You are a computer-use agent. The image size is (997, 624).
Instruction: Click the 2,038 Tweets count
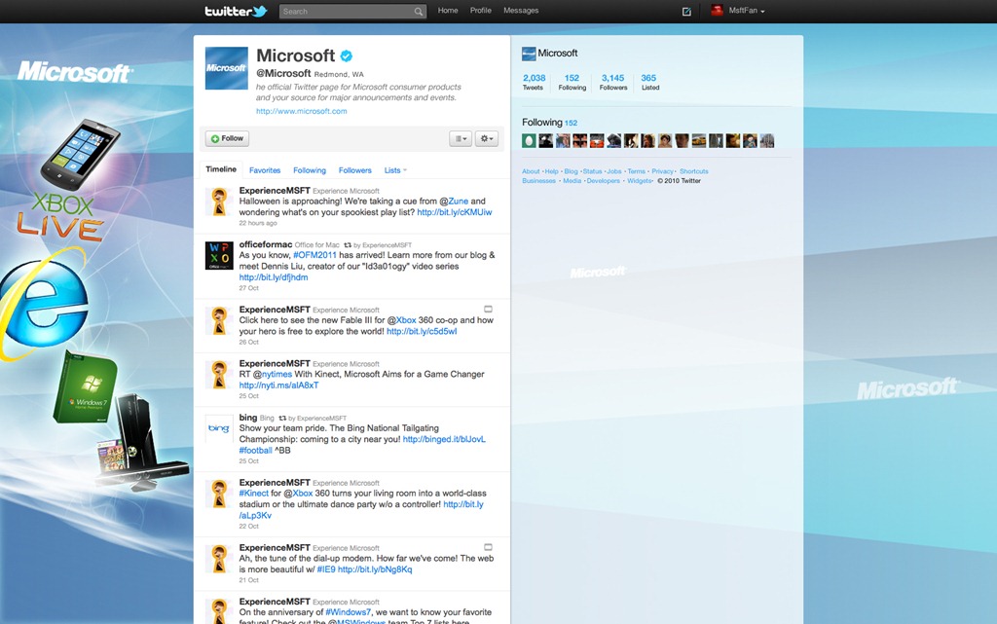click(x=534, y=83)
